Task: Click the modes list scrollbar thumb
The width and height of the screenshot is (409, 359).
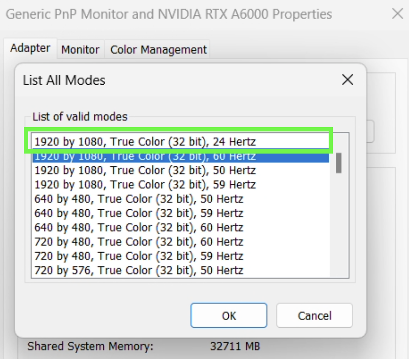Action: pos(339,163)
